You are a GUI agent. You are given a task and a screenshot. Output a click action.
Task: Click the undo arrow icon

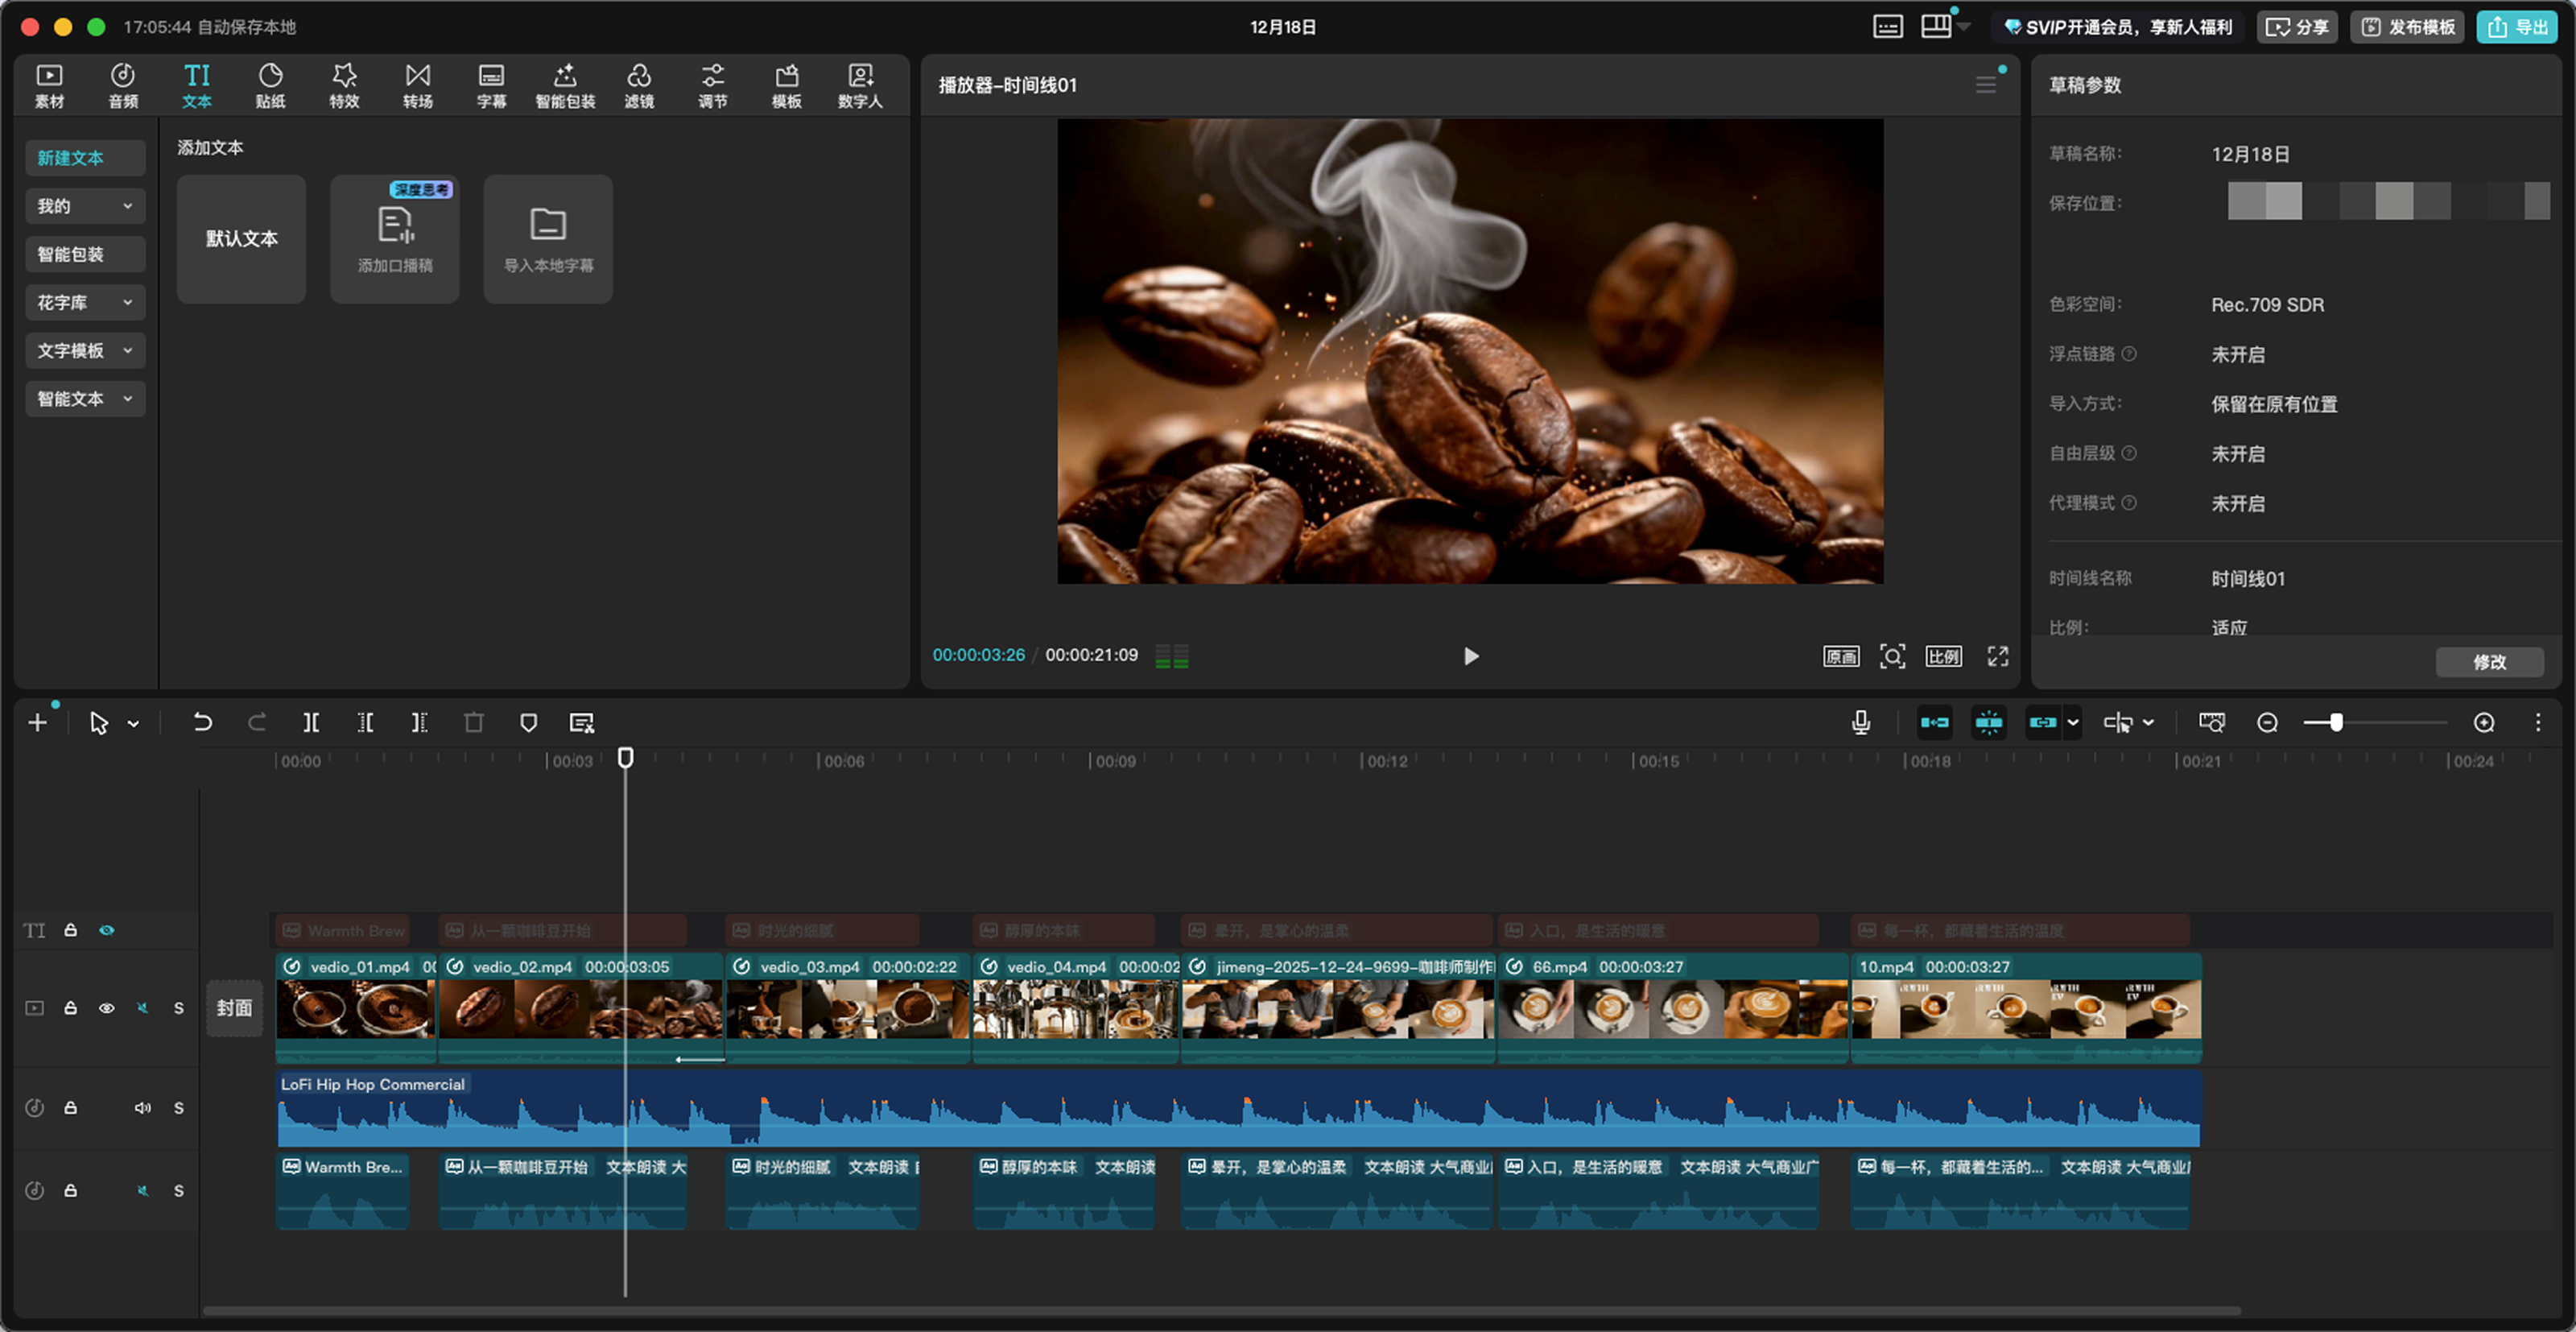(x=202, y=722)
